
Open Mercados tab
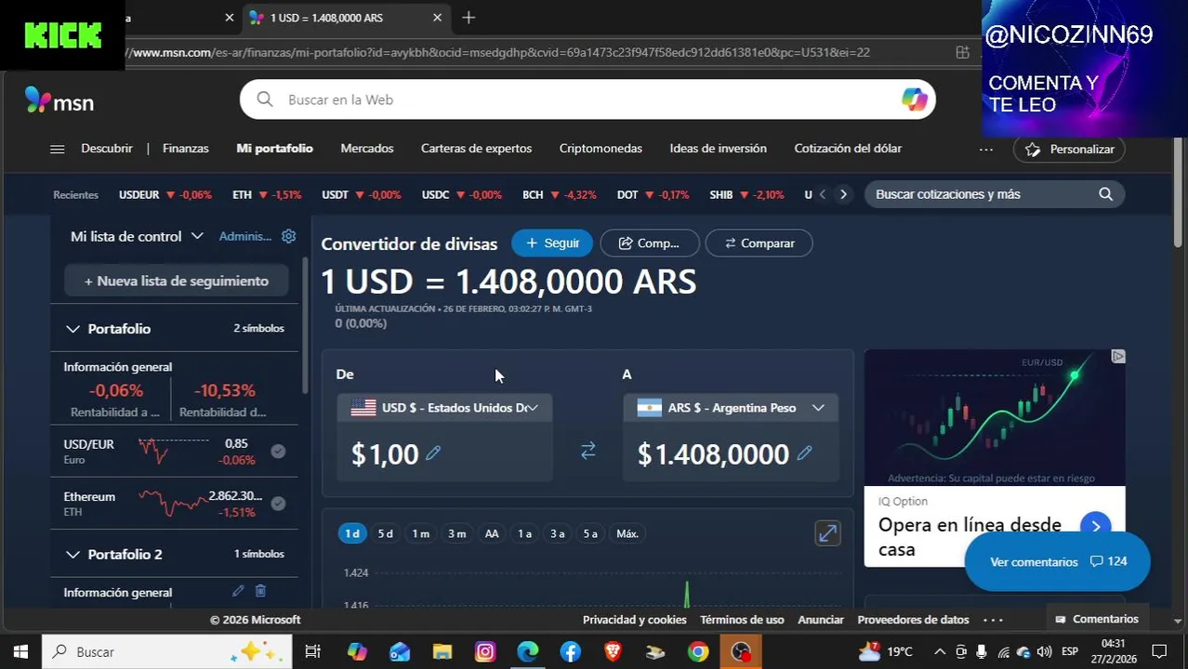[367, 149]
